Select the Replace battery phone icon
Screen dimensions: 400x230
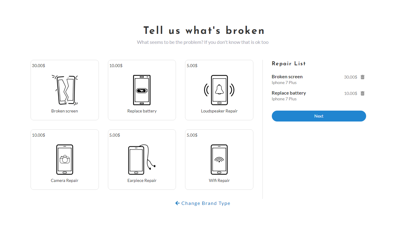(x=142, y=90)
